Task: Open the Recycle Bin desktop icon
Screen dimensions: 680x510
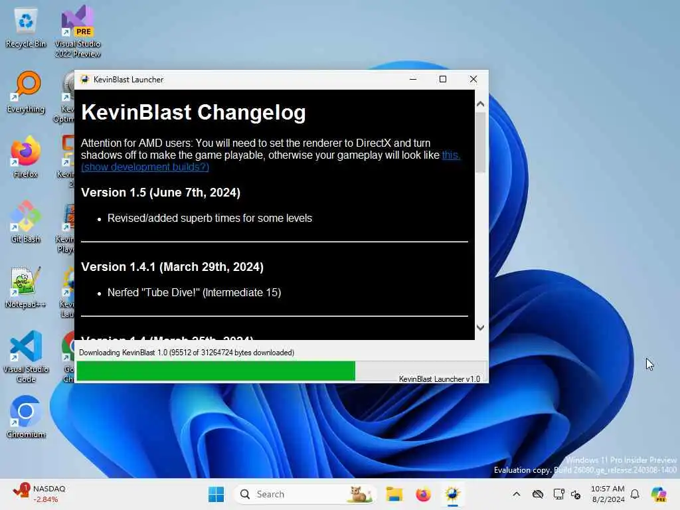Action: (x=26, y=28)
